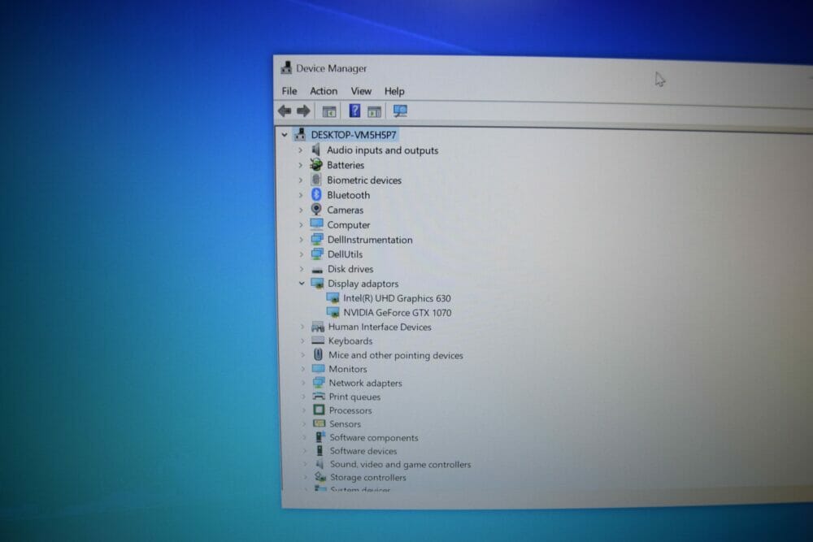This screenshot has width=813, height=542.
Task: Click the Forward arrow in the toolbar
Action: point(303,111)
